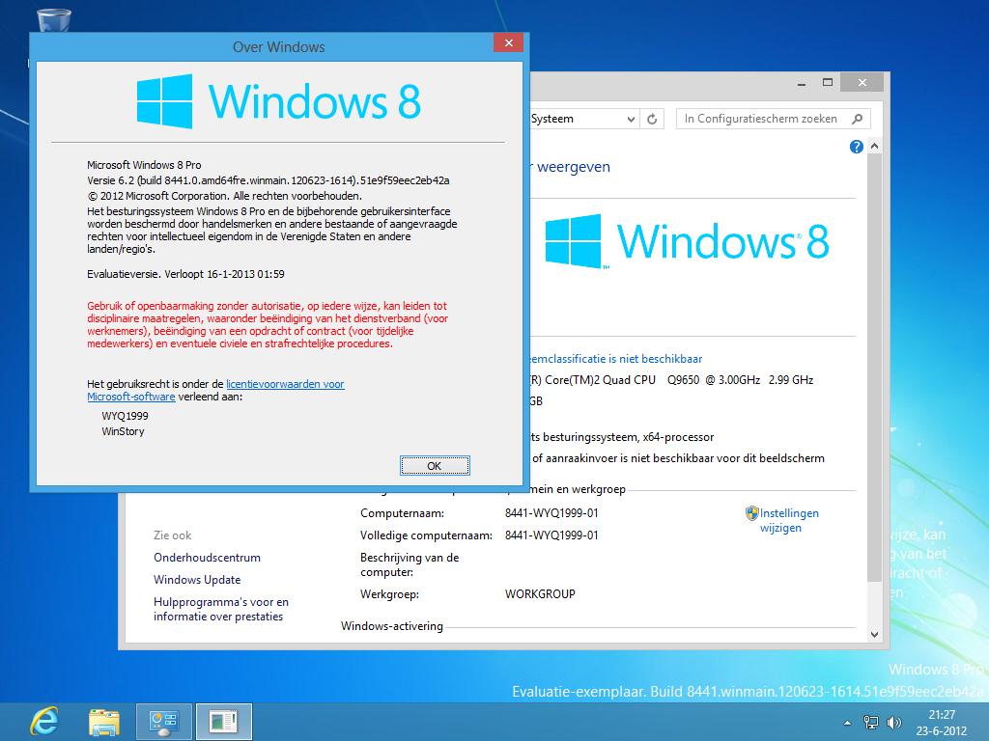This screenshot has height=741, width=989.
Task: Click the Windows-activering section heading
Action: pos(392,626)
